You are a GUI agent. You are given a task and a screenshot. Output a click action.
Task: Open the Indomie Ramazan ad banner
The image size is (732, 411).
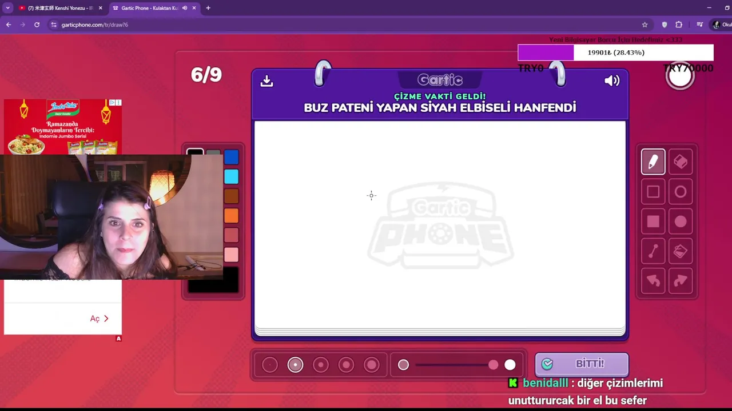tap(63, 127)
